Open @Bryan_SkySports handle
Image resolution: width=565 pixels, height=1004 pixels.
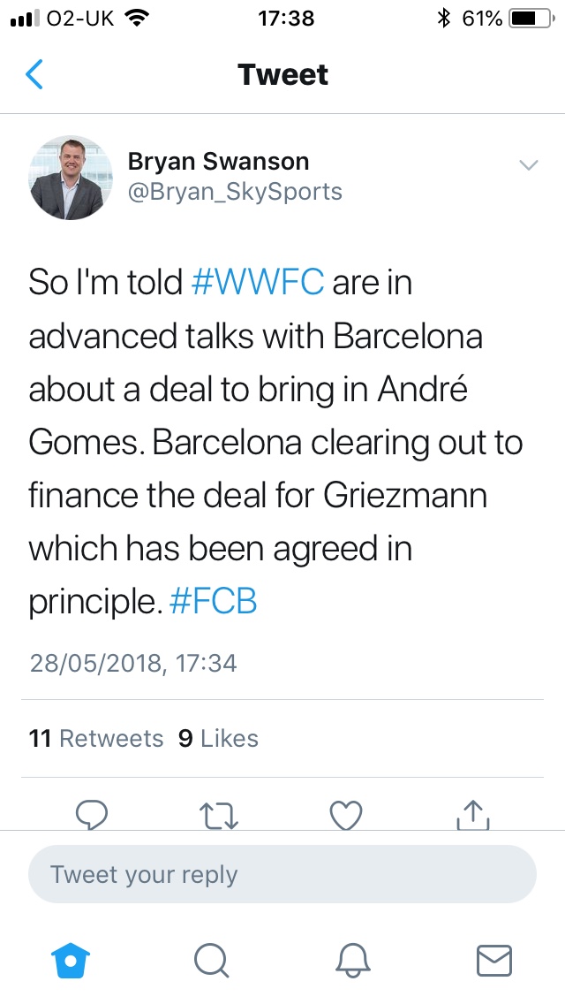coord(235,192)
